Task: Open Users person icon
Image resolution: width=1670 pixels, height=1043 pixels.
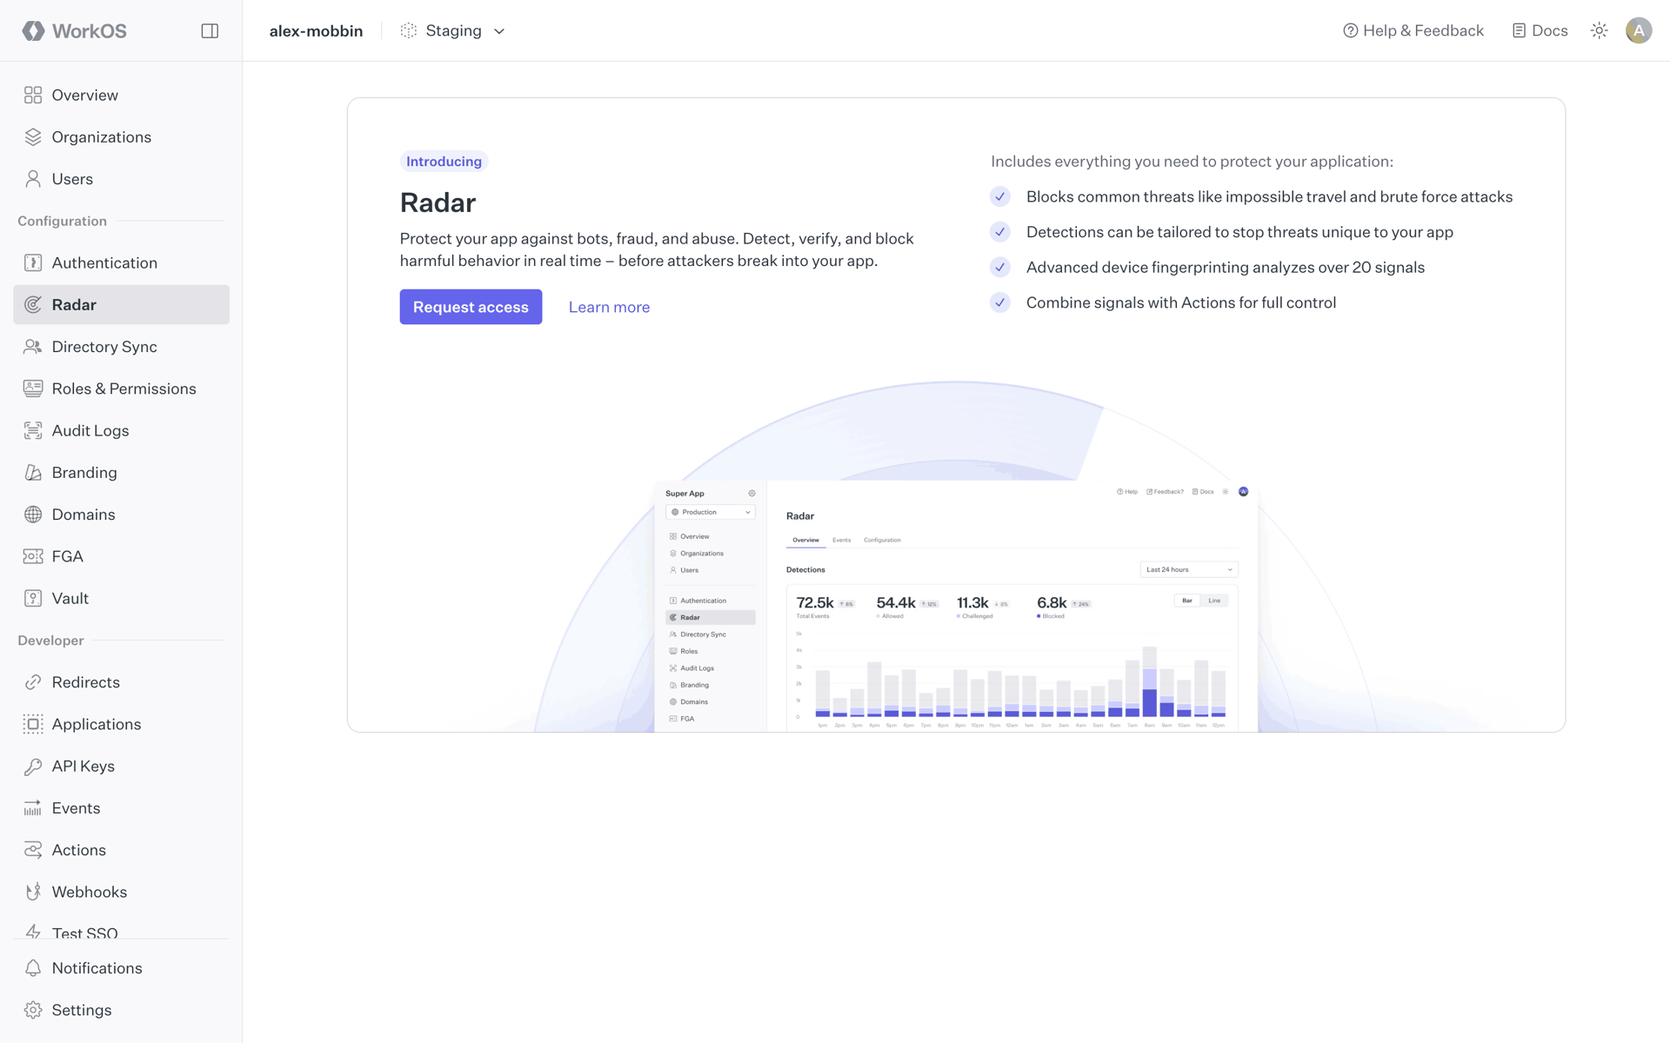Action: point(33,178)
